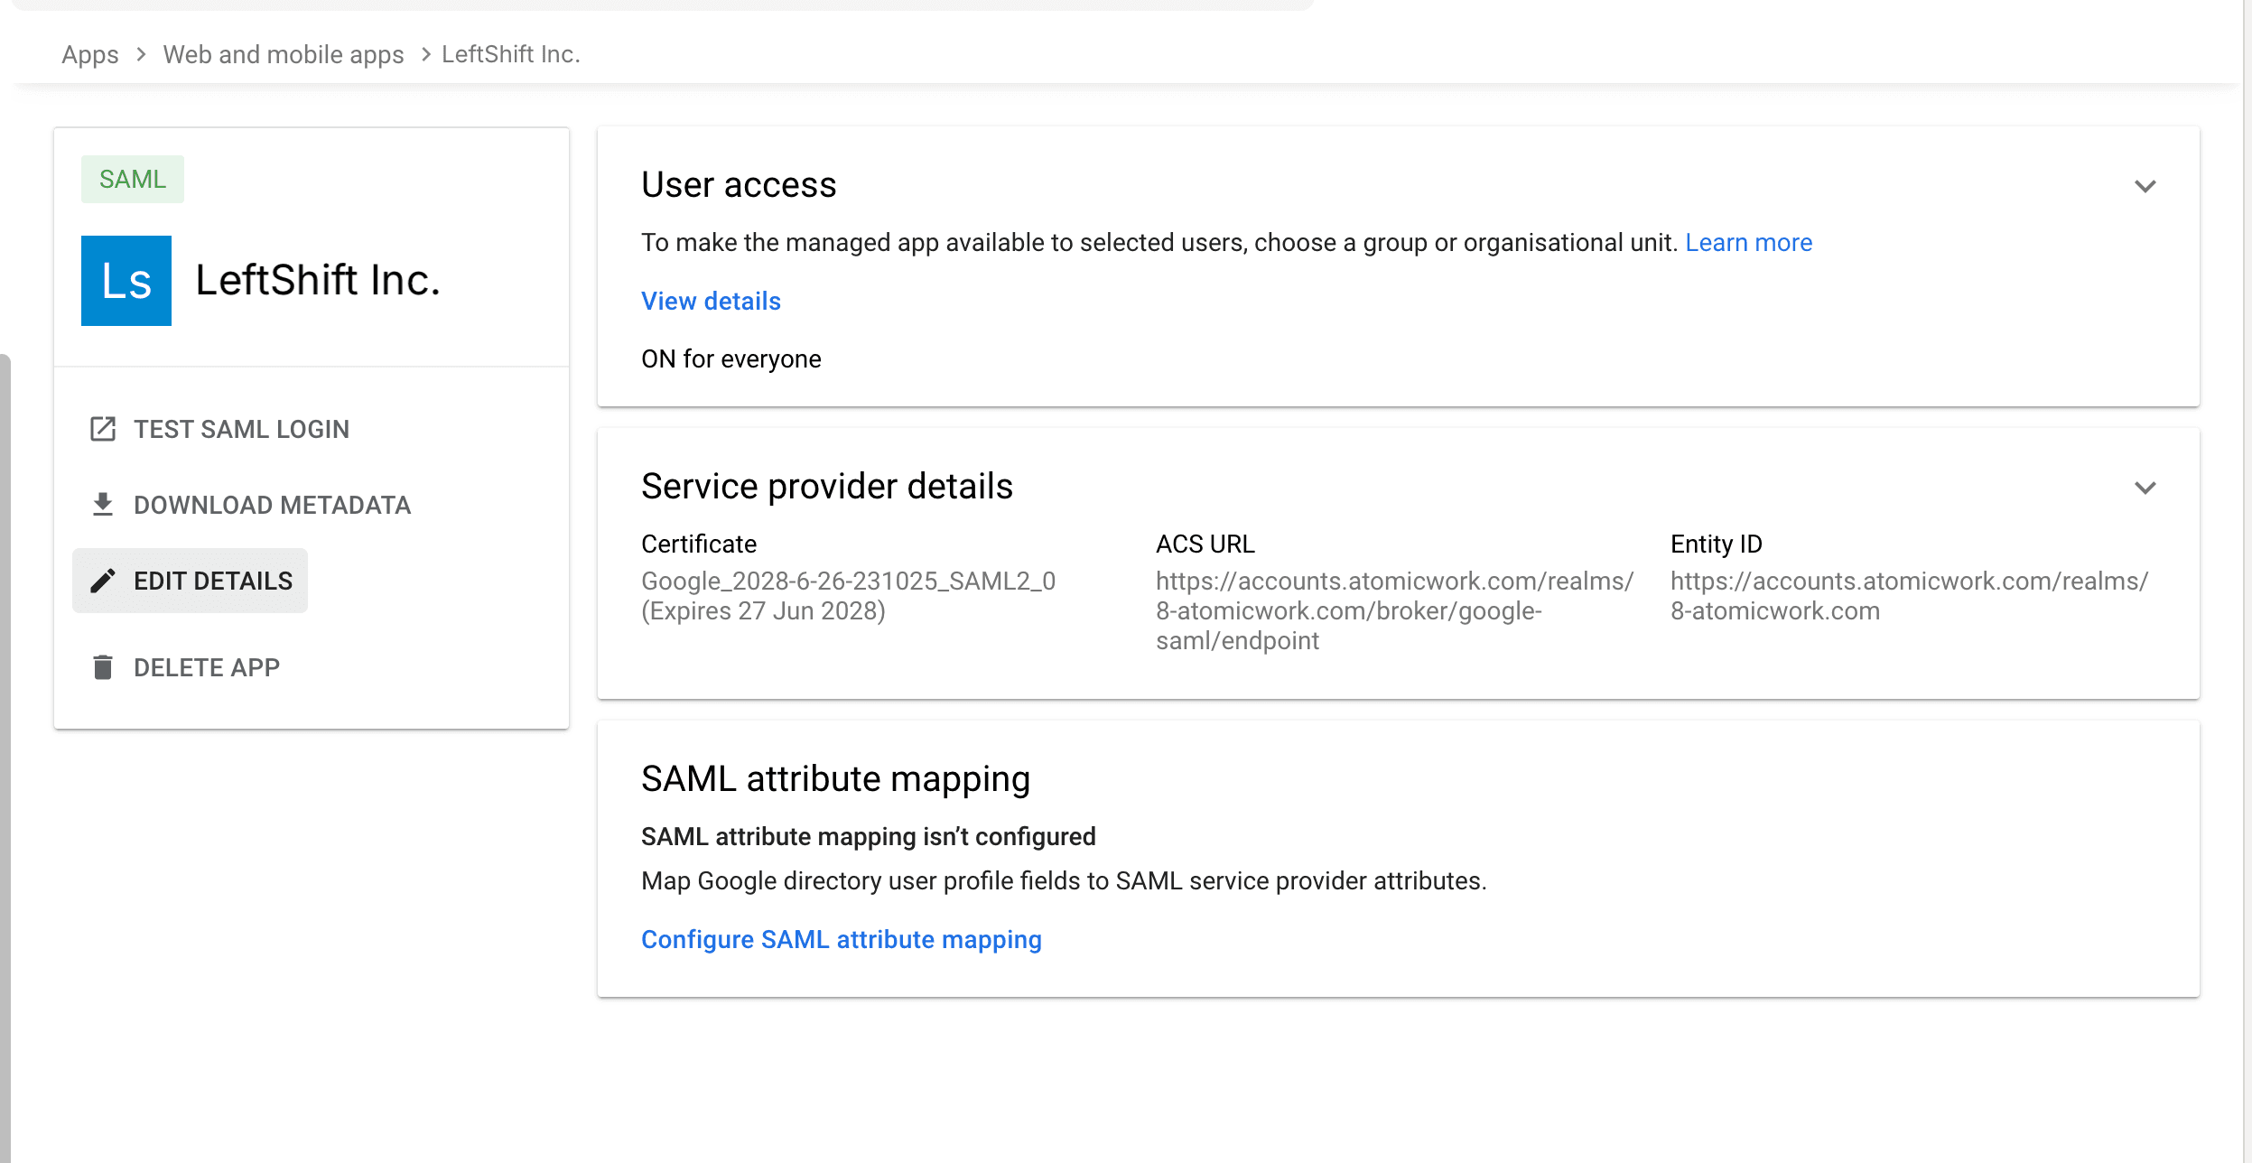
Task: Open EDIT DETAILS
Action: pos(191,581)
